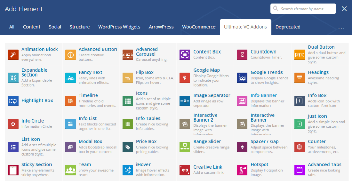Image resolution: width=352 pixels, height=184 pixels.
Task: Select the Hotspot lighthouse icon
Action: (x=242, y=170)
